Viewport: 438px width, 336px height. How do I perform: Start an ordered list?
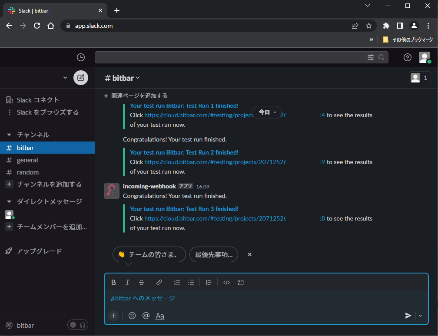coord(177,283)
